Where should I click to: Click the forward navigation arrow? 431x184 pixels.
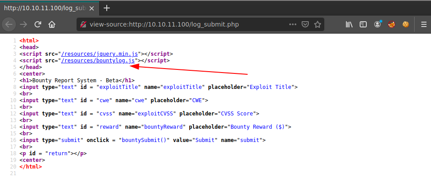point(23,24)
